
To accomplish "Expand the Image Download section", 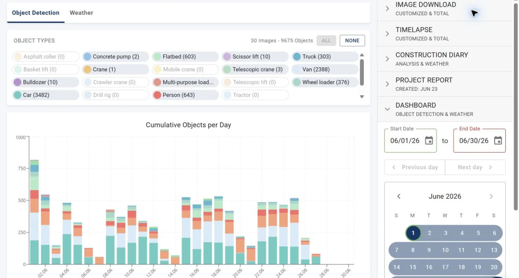I will pyautogui.click(x=445, y=9).
